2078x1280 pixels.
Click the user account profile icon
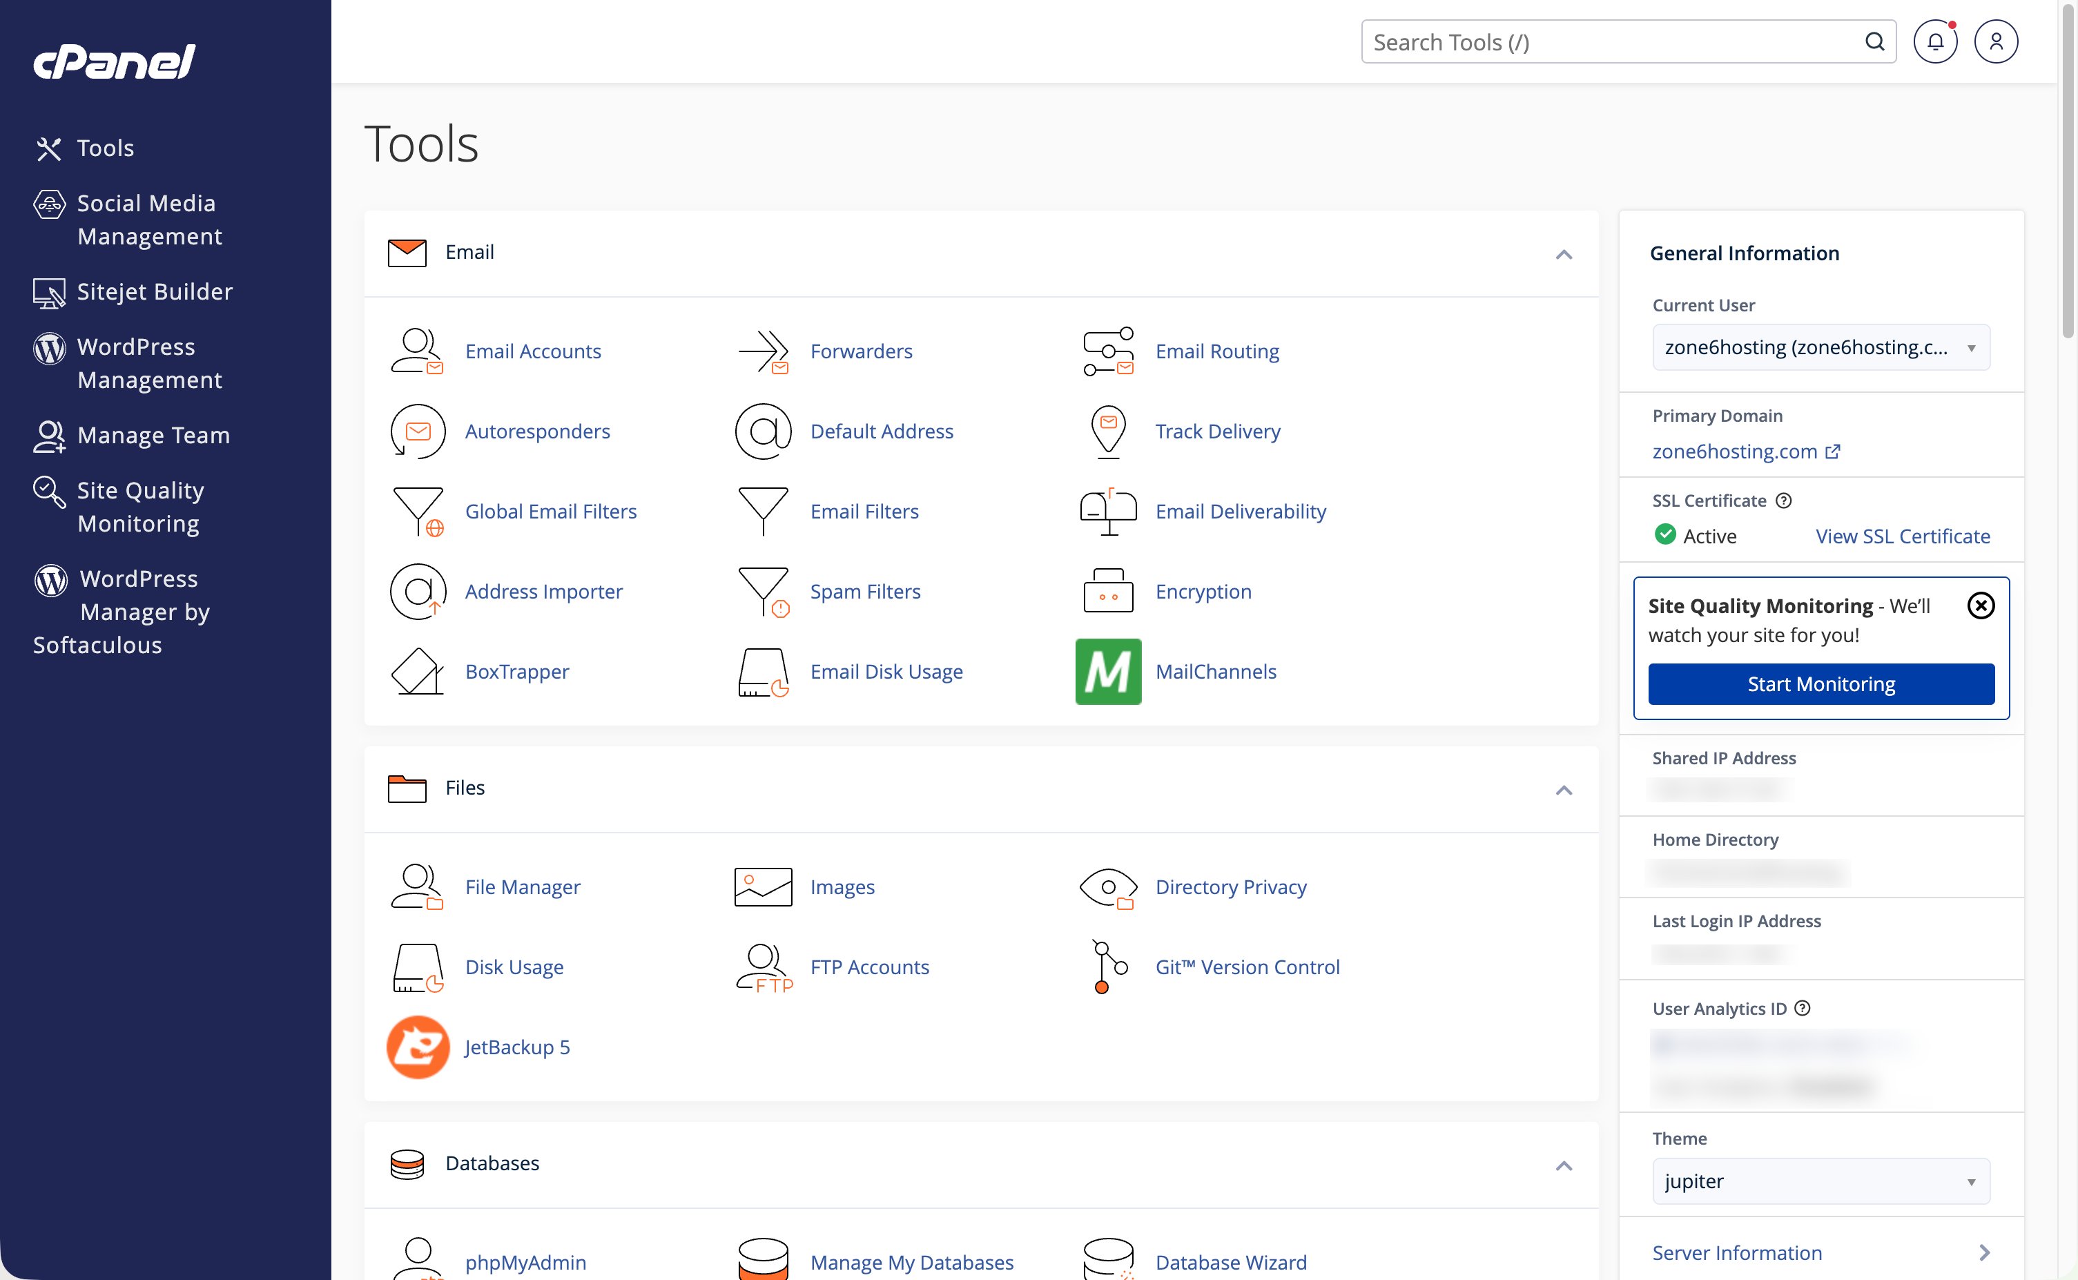point(1996,41)
